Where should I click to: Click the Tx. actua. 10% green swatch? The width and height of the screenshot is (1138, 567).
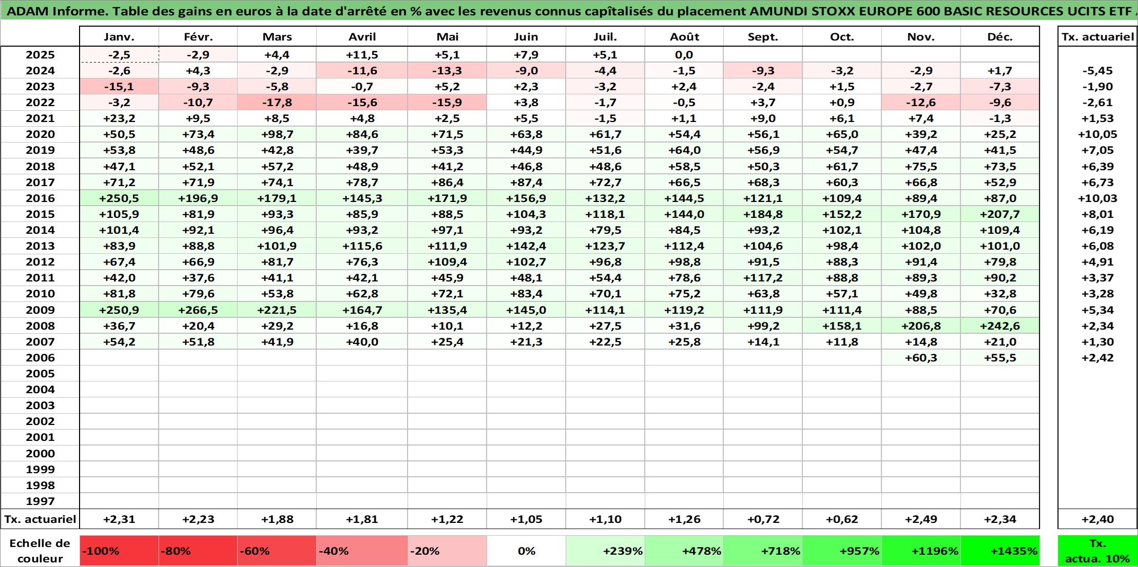(1098, 551)
